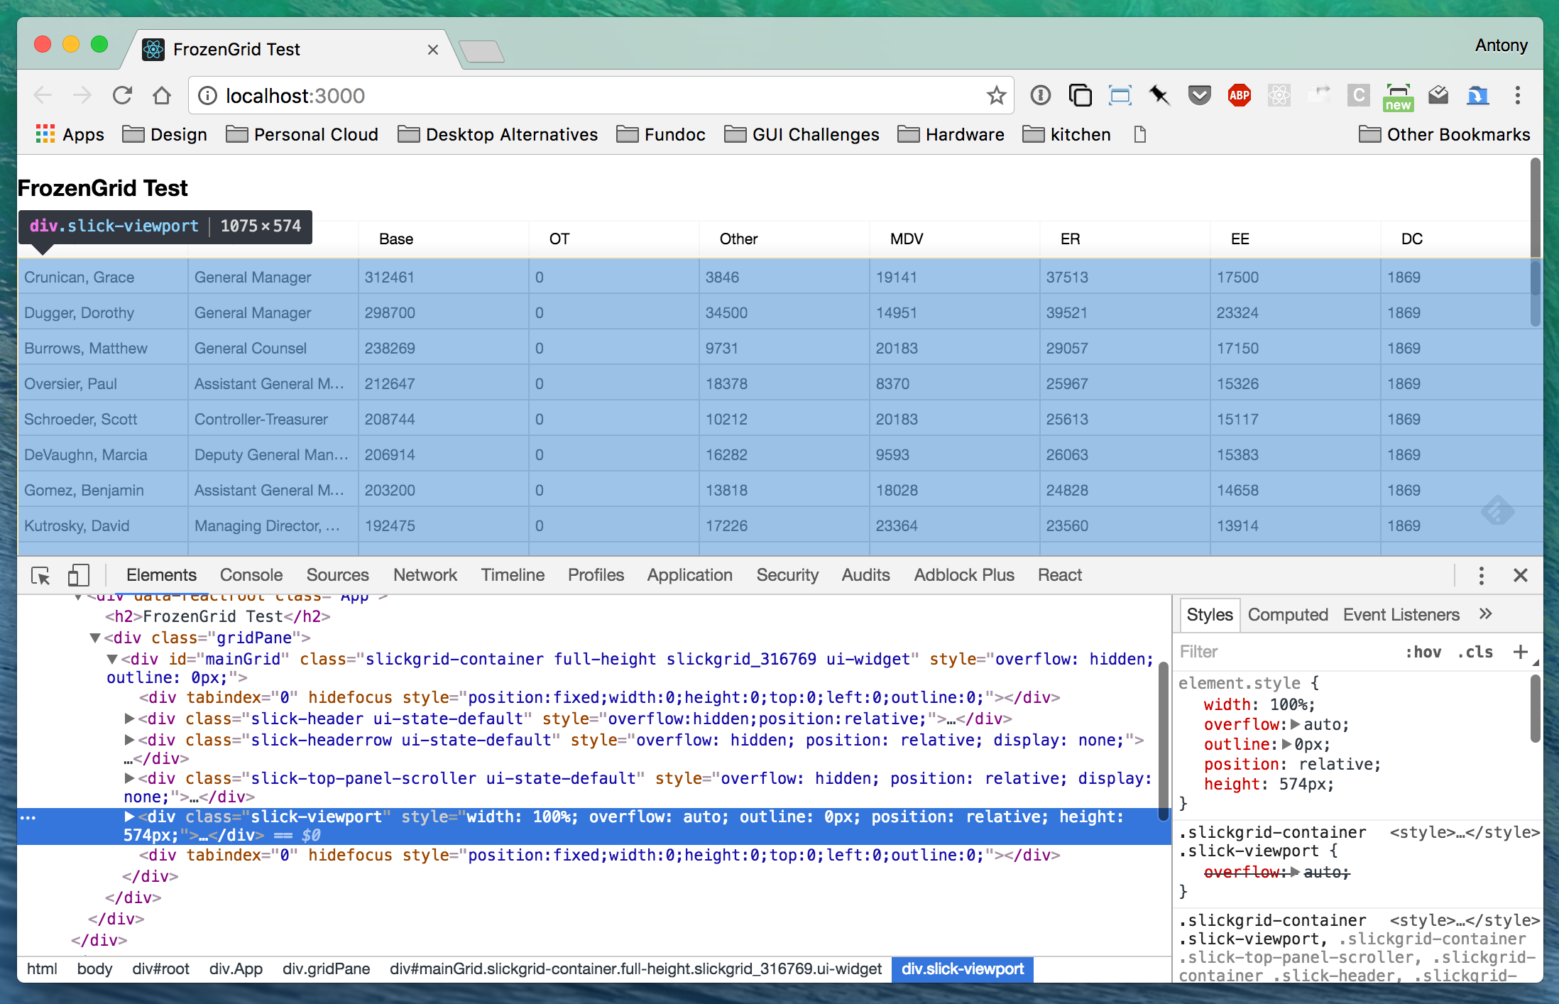This screenshot has height=1004, width=1559.
Task: Toggle the .cls class editor
Action: (1475, 652)
